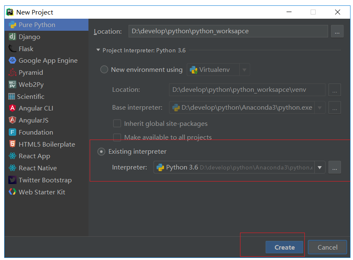Close the New Project dialog

338,12
